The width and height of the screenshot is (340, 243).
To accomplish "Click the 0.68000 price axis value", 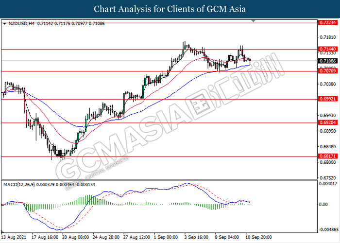I will [x=328, y=162].
